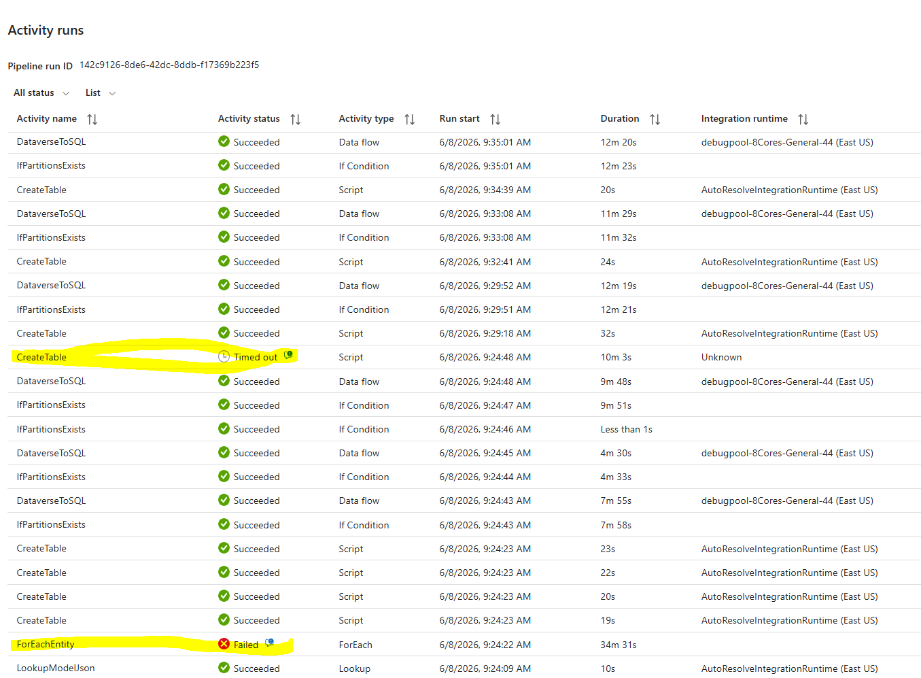Click the pipeline run ID 142c9126-8de6-42dc-8ddb-f17369b223f5
921x678 pixels.
[169, 65]
